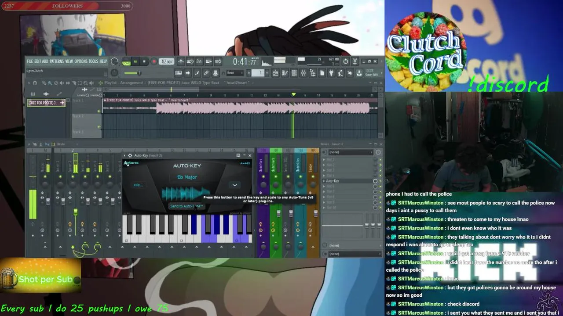Click the Eb Major key display
The image size is (563, 316).
[187, 177]
